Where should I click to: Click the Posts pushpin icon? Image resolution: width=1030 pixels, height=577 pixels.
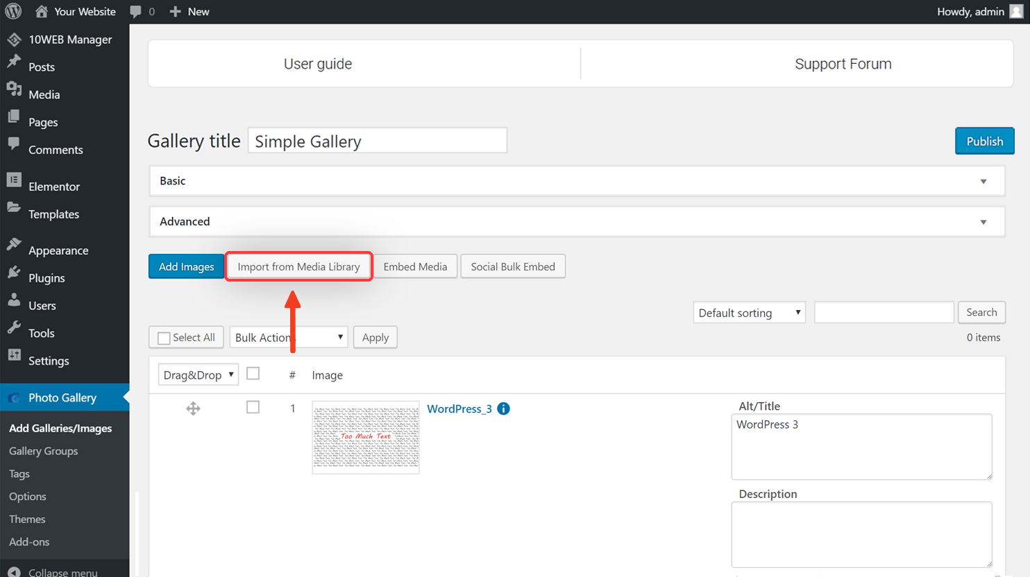coord(14,62)
